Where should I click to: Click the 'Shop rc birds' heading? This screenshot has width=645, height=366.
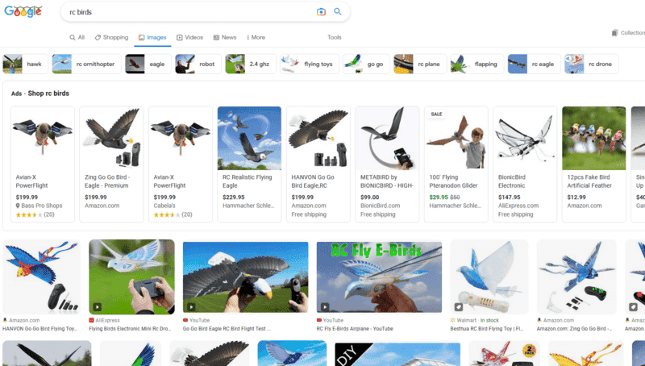48,94
